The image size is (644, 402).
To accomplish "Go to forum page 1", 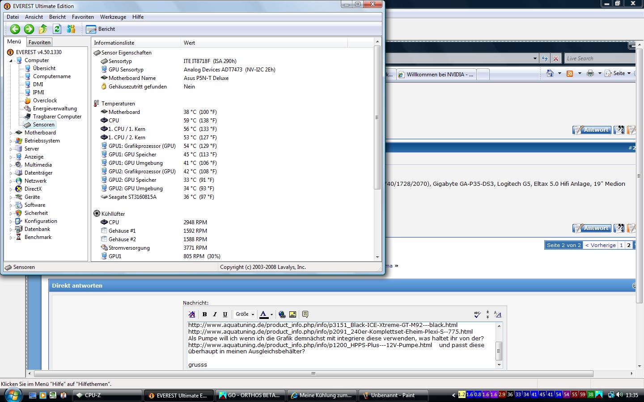I will pos(621,245).
